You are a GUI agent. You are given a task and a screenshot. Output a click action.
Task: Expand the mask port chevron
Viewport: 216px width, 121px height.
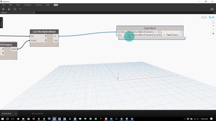(x=46, y=40)
